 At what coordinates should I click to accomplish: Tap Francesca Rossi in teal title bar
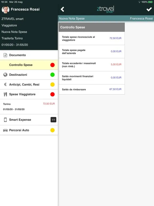pos(141,19)
